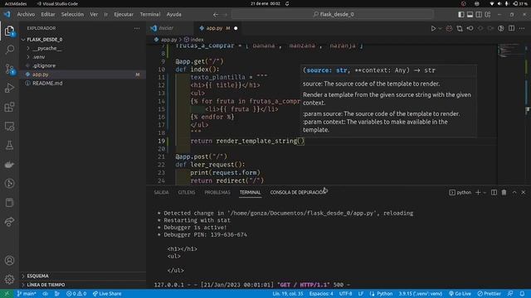Open the Extensions view

[x=9, y=107]
